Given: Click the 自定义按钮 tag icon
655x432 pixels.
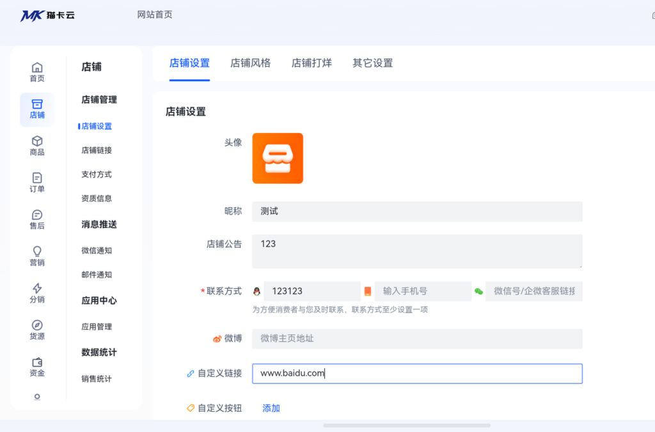Looking at the screenshot, I should pyautogui.click(x=191, y=408).
